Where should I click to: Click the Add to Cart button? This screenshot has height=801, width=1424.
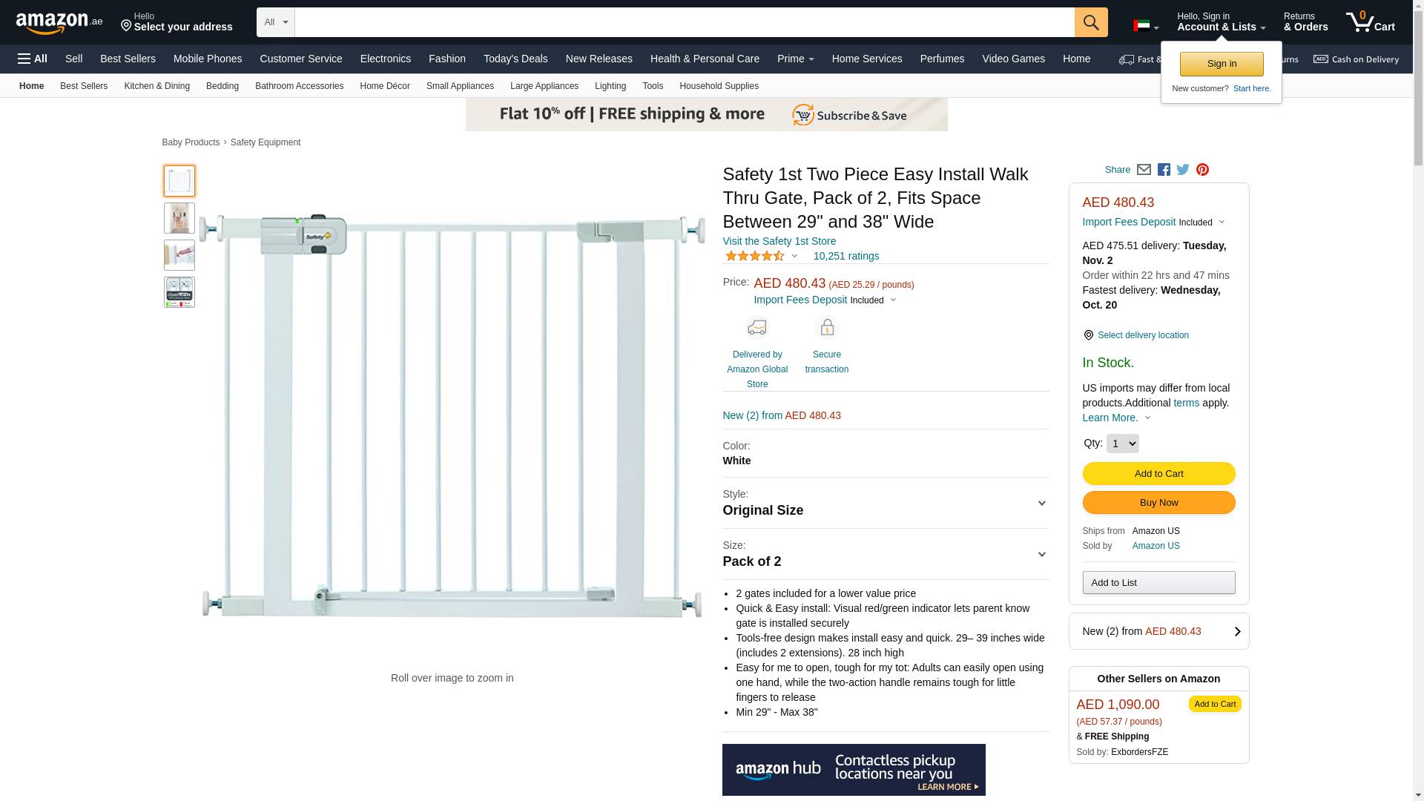1158,474
